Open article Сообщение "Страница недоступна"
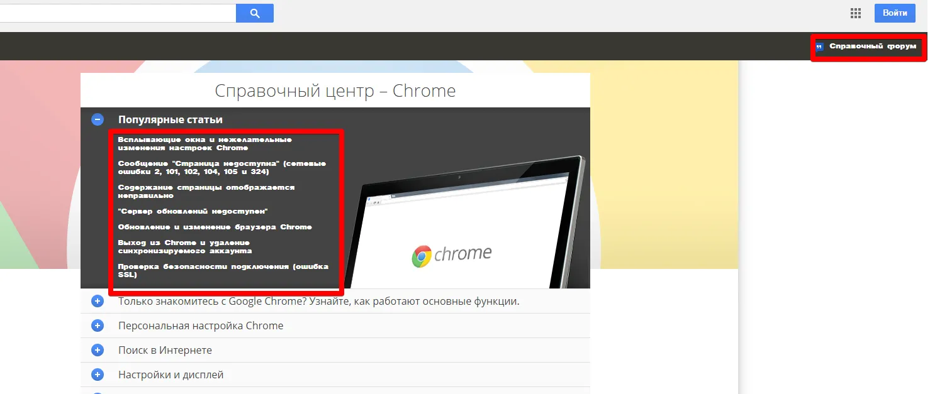 click(222, 168)
